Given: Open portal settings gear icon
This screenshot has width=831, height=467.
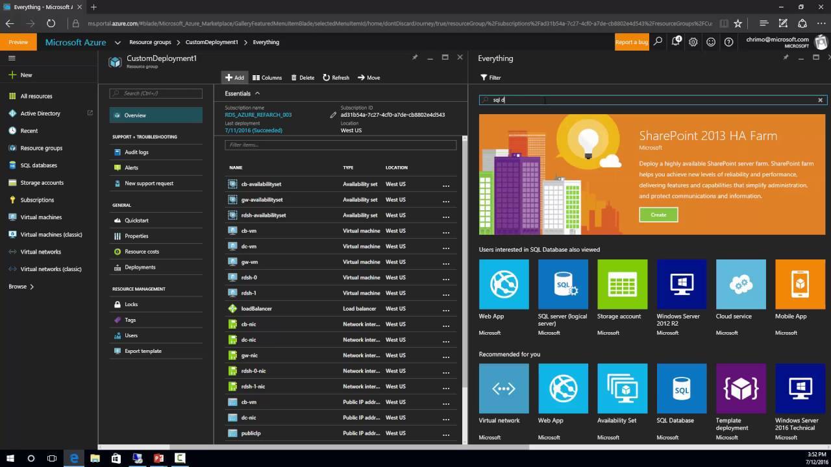Looking at the screenshot, I should click(693, 42).
